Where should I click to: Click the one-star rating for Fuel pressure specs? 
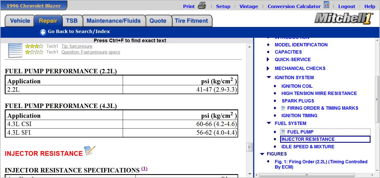click(34, 52)
